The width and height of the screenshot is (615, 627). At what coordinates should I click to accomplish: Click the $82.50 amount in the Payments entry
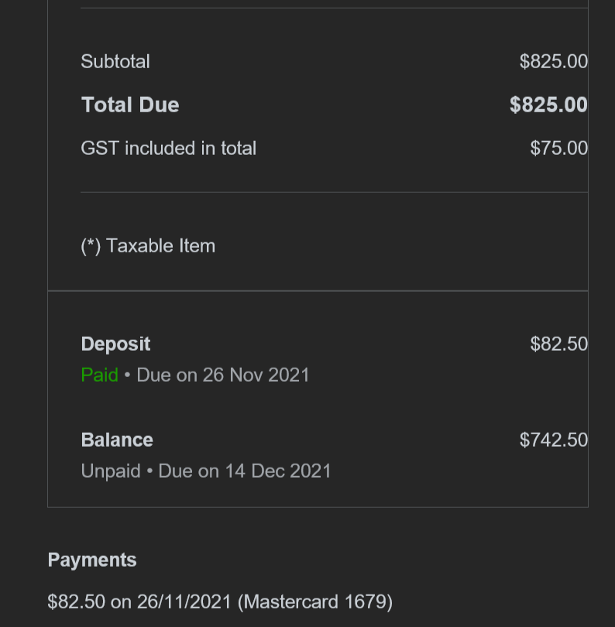(76, 602)
